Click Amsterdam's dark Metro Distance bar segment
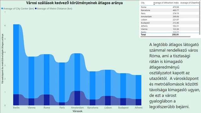Image resolution: width=201 pixels, height=113 pixels. 77,98
